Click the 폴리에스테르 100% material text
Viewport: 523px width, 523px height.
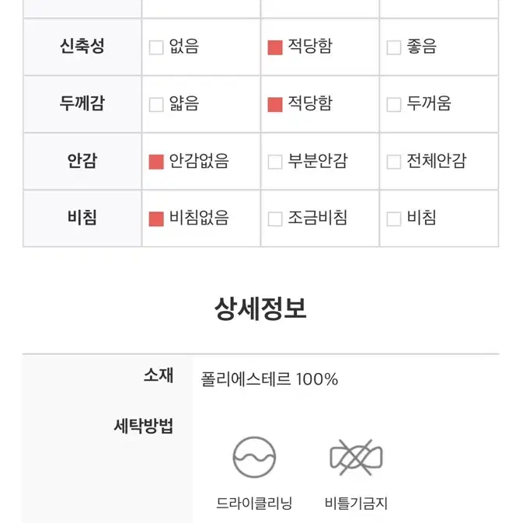[x=269, y=379]
